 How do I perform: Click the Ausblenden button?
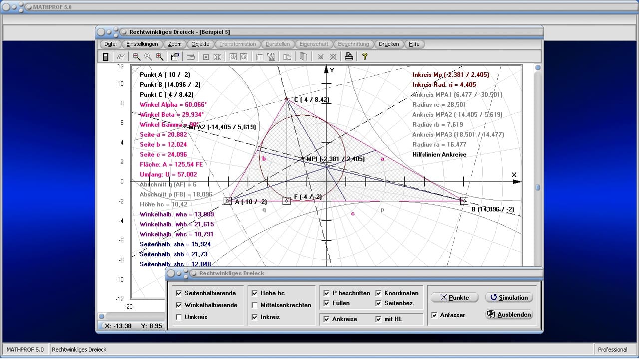click(x=509, y=315)
